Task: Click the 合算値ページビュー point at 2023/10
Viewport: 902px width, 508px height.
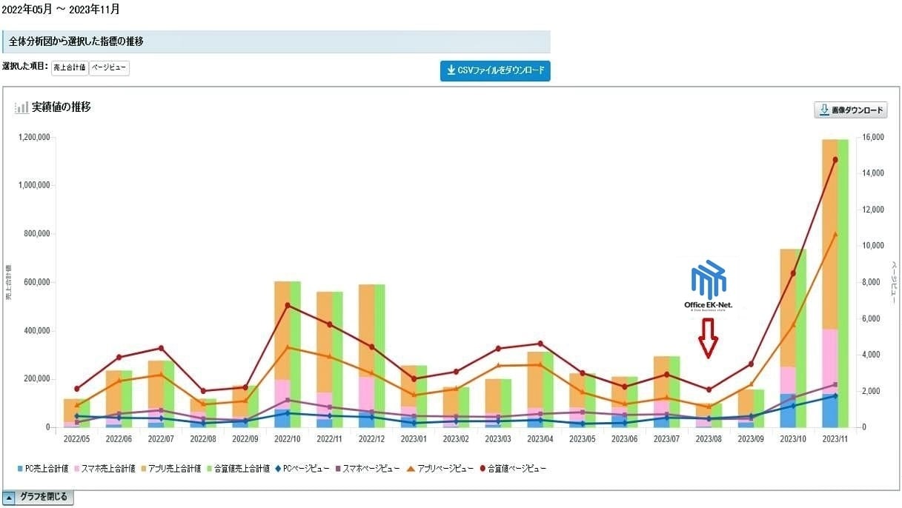Action: pyautogui.click(x=793, y=273)
